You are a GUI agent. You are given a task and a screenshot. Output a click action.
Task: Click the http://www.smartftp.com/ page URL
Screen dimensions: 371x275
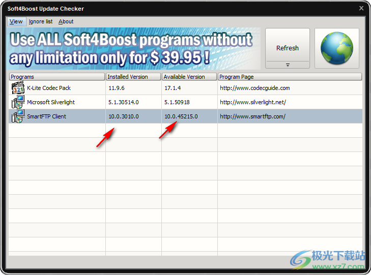pos(253,116)
